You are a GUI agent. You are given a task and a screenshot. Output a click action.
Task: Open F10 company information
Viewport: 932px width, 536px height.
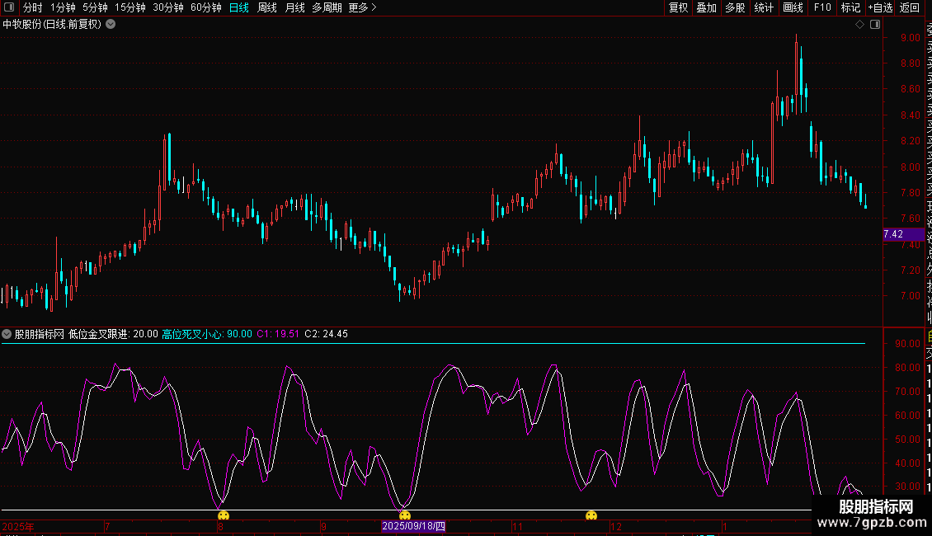point(822,7)
